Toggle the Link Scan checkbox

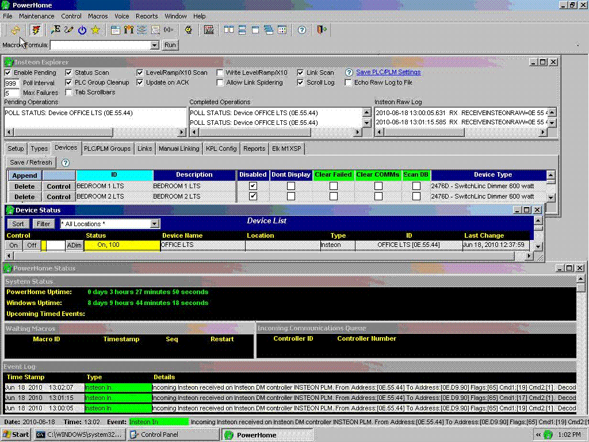coord(300,73)
